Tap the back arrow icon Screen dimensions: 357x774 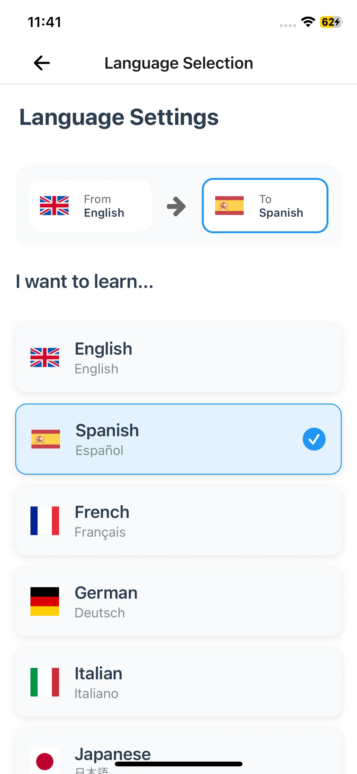[42, 63]
